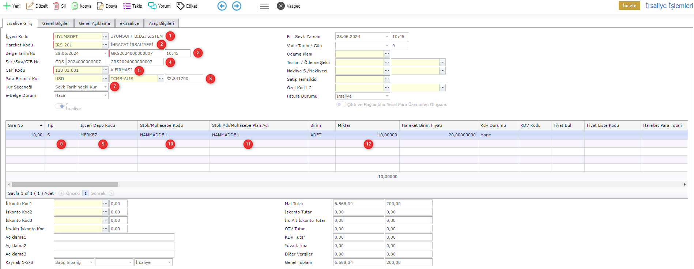Click the Düzelt edit icon
This screenshot has height=269, width=694.
(30, 6)
